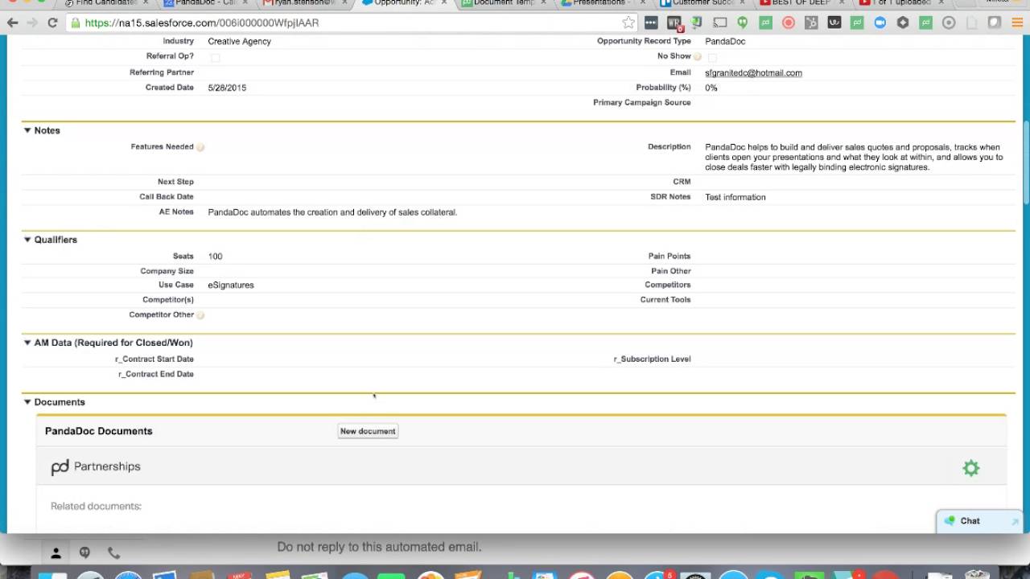Switch to the 1 of 1 uploaded tab
1030x579 pixels.
point(900,3)
